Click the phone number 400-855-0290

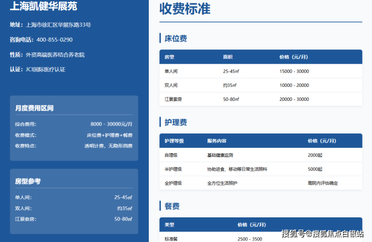click(x=55, y=40)
